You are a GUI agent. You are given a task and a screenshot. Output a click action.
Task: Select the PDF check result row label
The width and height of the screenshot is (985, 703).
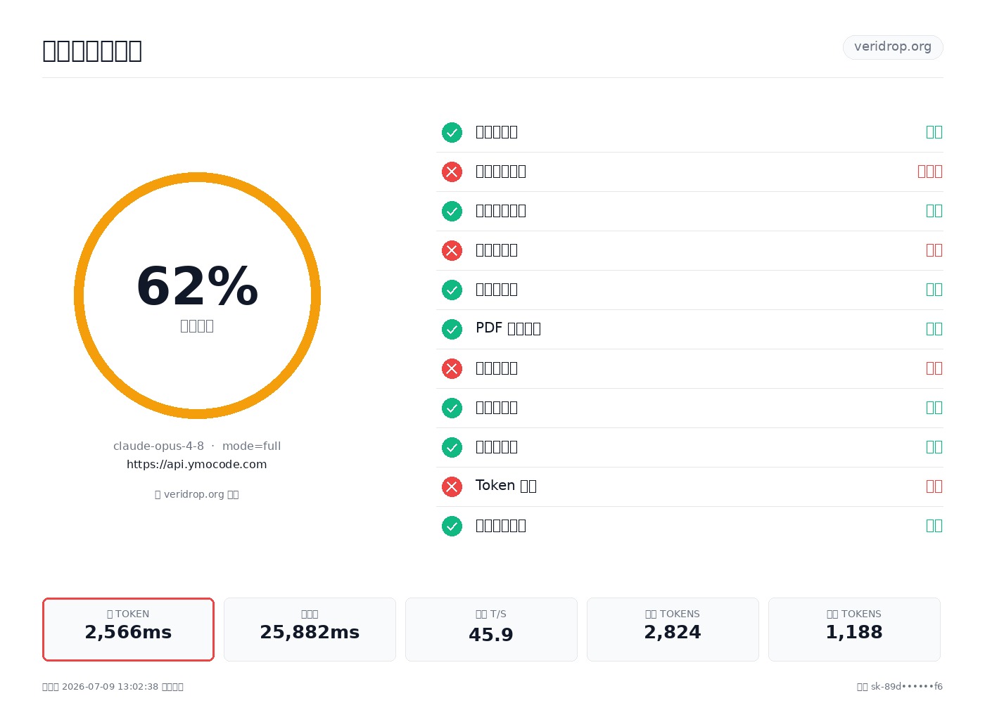[508, 328]
